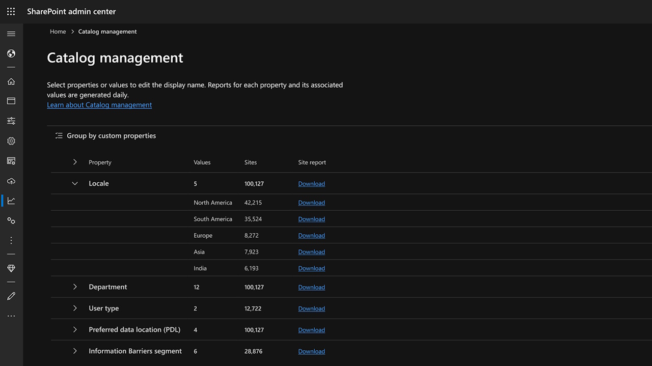
Task: Open Settings gear icon in sidebar
Action: click(11, 141)
